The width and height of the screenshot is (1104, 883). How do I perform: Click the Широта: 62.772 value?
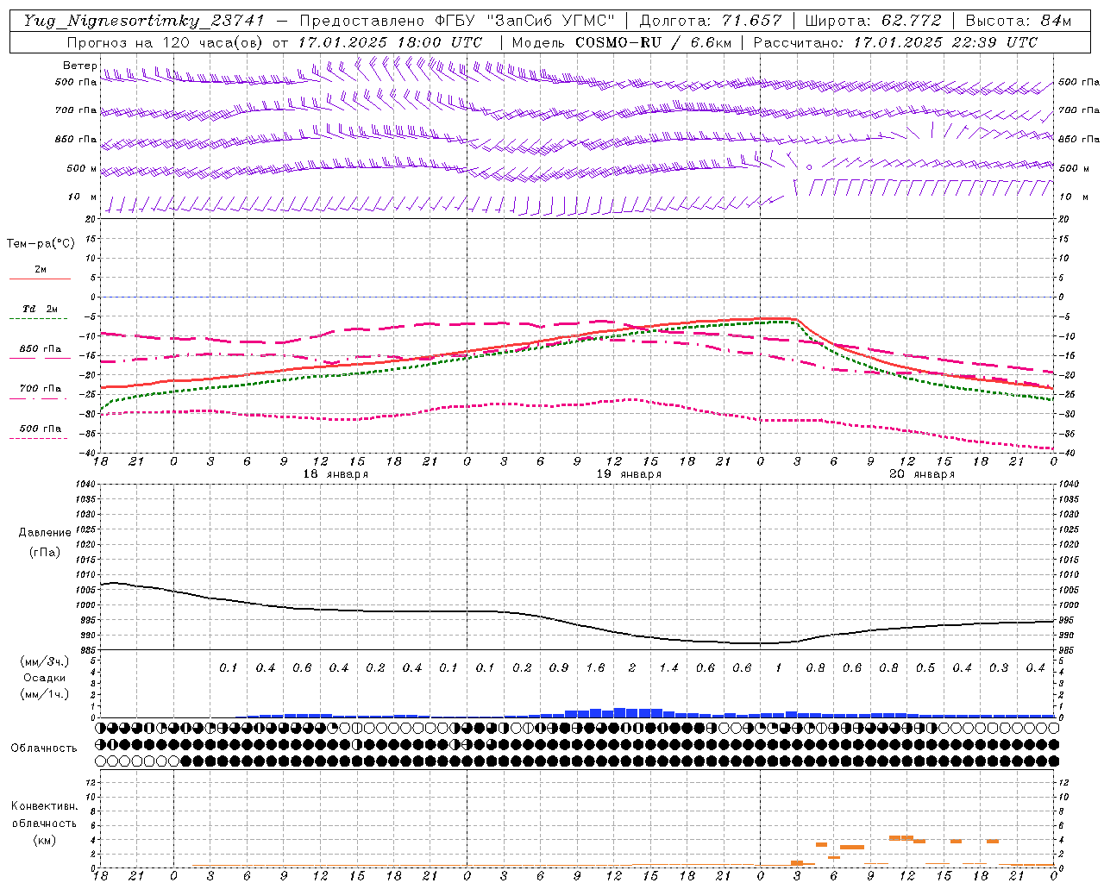(874, 21)
